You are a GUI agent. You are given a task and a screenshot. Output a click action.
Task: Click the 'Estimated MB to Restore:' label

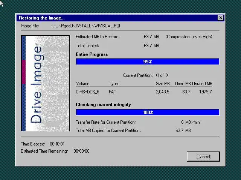[x=98, y=37]
